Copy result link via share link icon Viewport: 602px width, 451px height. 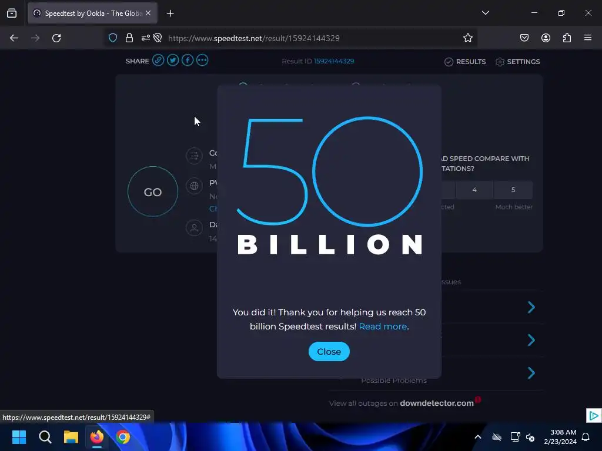click(158, 60)
